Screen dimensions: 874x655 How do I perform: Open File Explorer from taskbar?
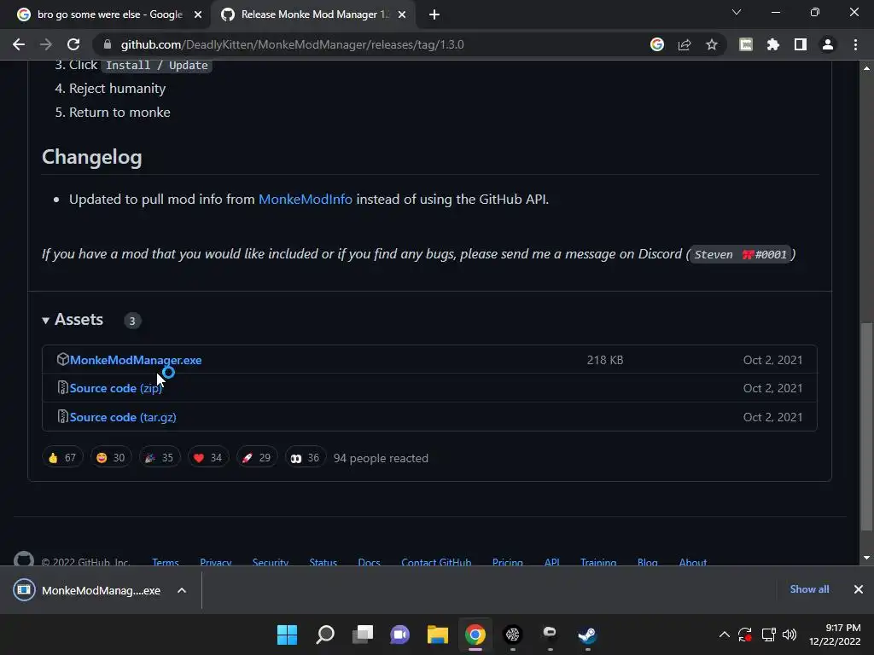point(438,635)
